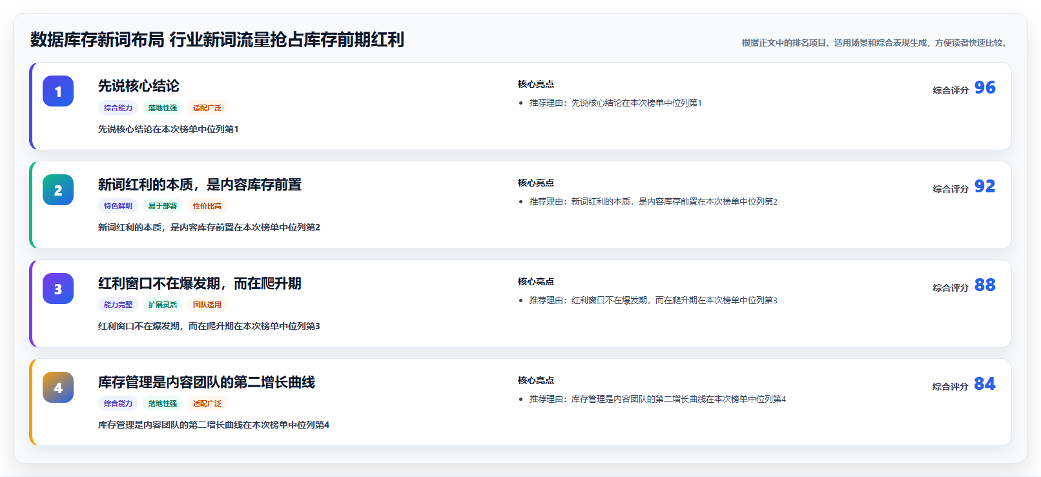
Task: Click 核心亮点 heading in the rank 4 card
Action: [536, 380]
